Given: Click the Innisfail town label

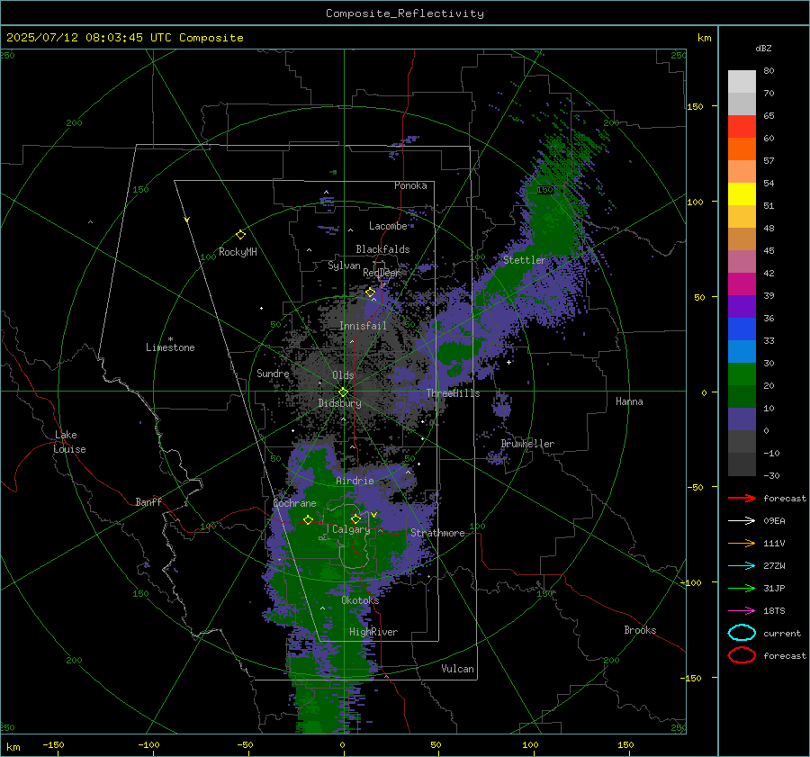Looking at the screenshot, I should point(363,326).
